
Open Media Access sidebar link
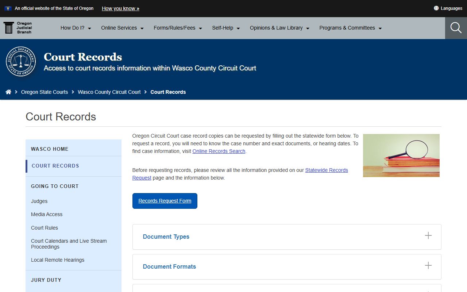click(47, 214)
